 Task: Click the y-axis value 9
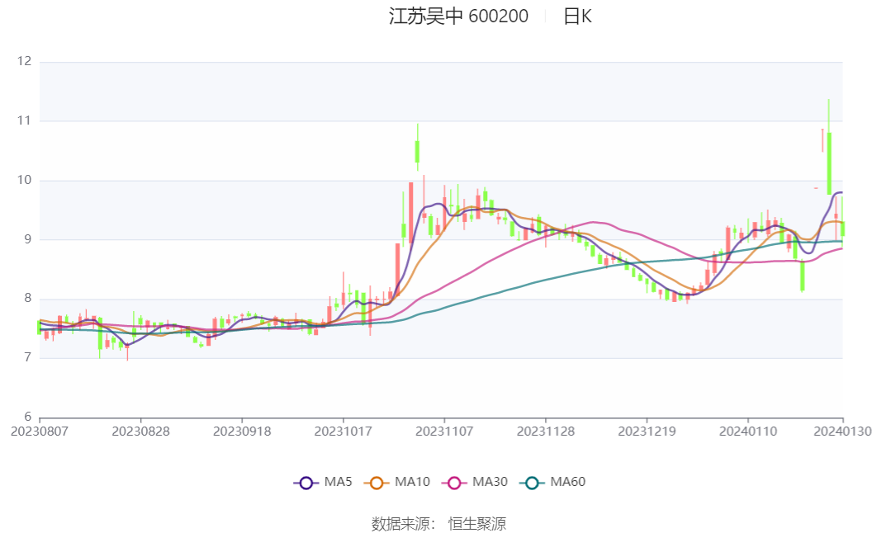27,239
